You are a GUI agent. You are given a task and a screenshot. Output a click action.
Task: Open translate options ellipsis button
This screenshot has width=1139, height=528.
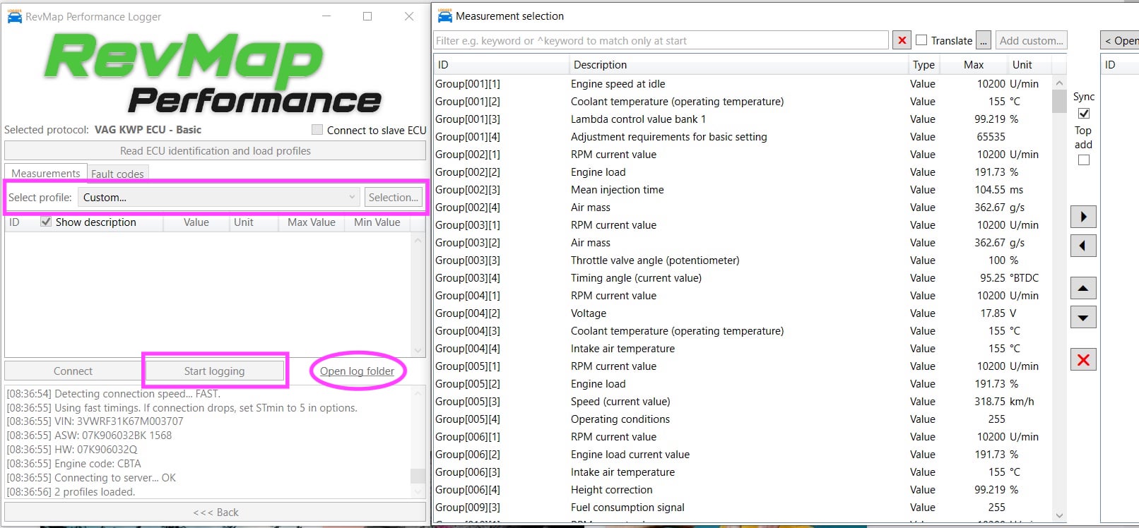[984, 40]
